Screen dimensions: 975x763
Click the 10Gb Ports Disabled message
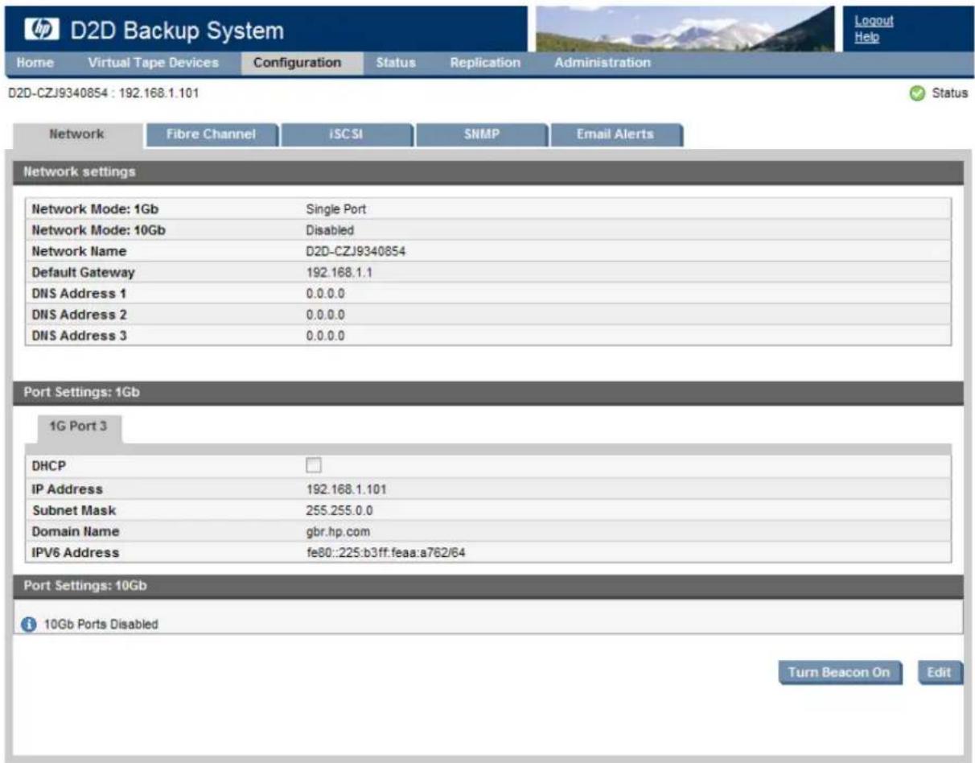click(100, 625)
